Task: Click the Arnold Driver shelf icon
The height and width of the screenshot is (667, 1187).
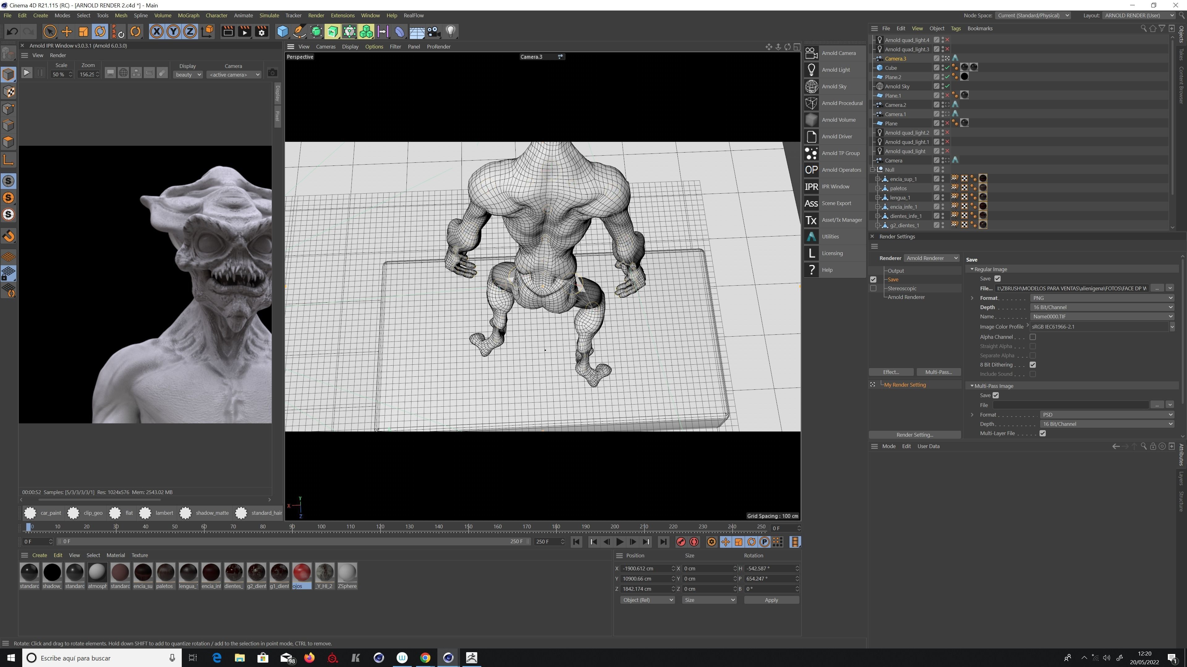Action: 811,137
